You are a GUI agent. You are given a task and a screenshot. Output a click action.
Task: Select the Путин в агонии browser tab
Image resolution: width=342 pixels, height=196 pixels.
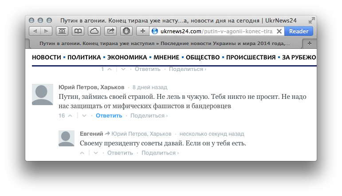[x=165, y=43]
